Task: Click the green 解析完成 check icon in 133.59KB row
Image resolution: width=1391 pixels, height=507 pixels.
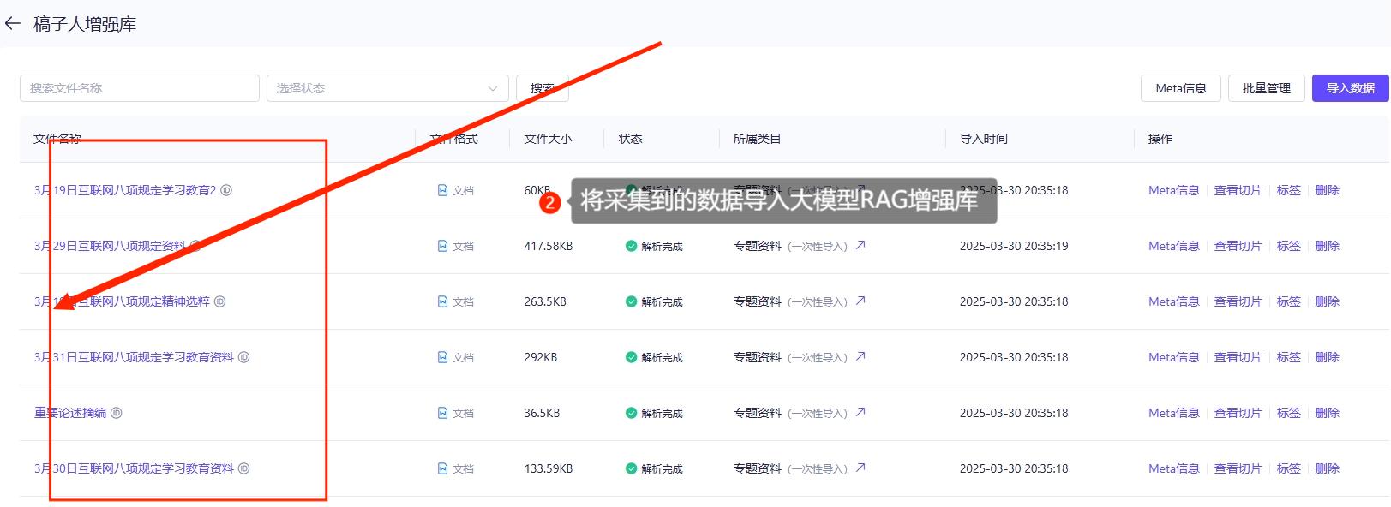Action: tap(632, 468)
